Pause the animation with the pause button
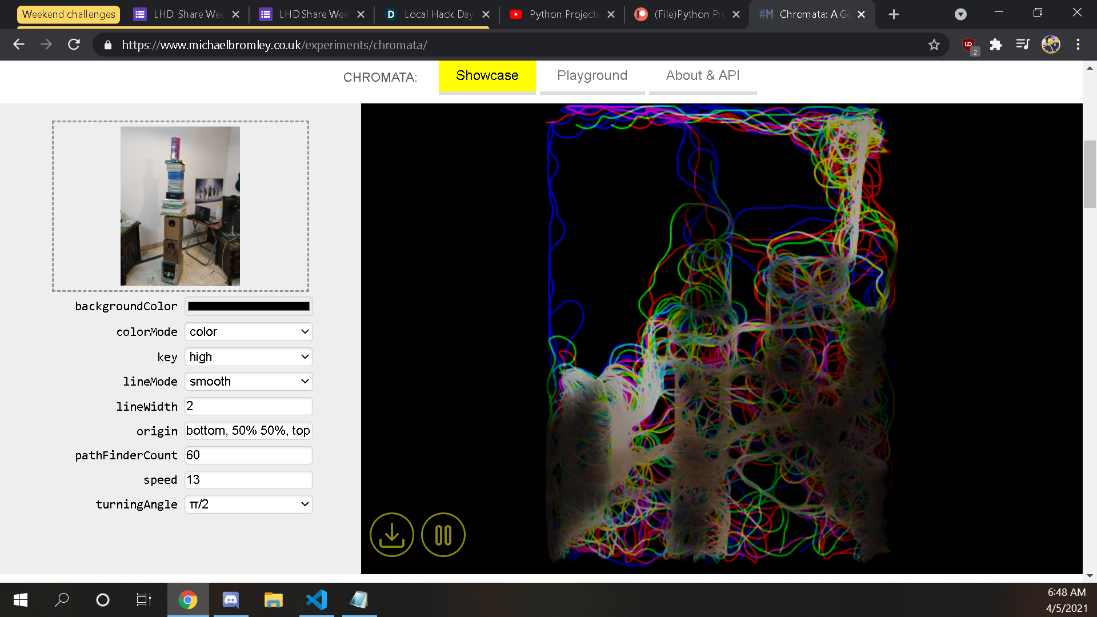 [x=443, y=535]
